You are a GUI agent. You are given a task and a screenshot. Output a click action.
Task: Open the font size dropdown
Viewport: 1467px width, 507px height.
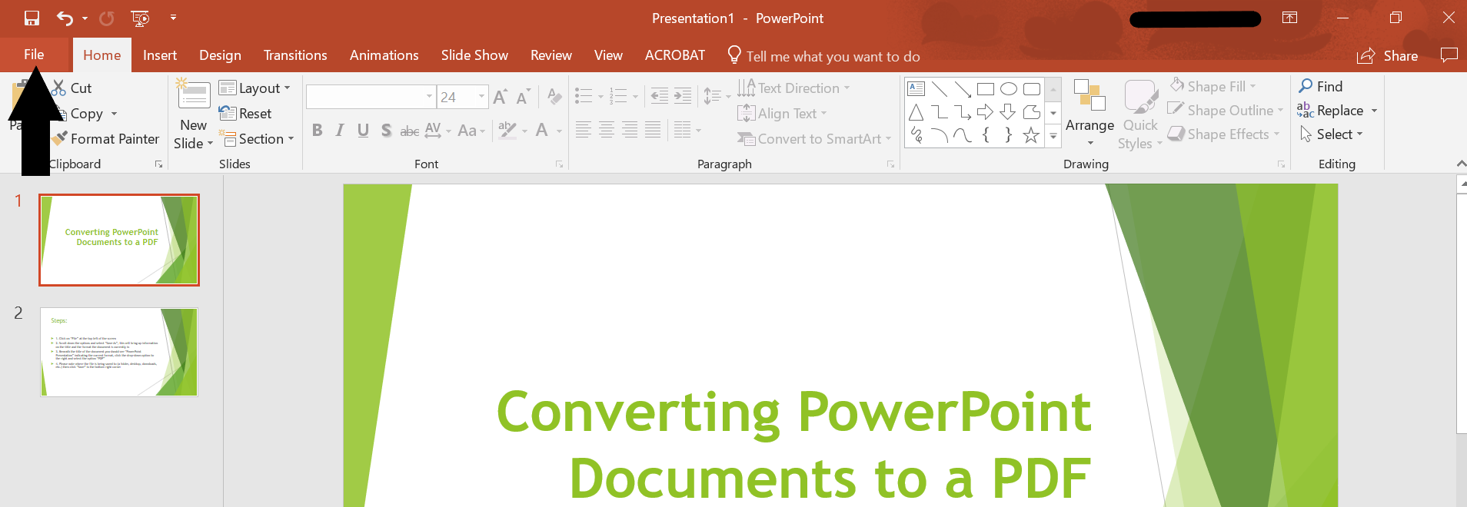coord(482,97)
